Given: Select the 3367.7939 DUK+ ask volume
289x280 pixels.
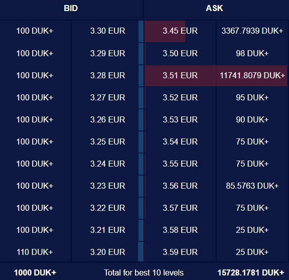Looking at the screenshot, I should pos(252,31).
